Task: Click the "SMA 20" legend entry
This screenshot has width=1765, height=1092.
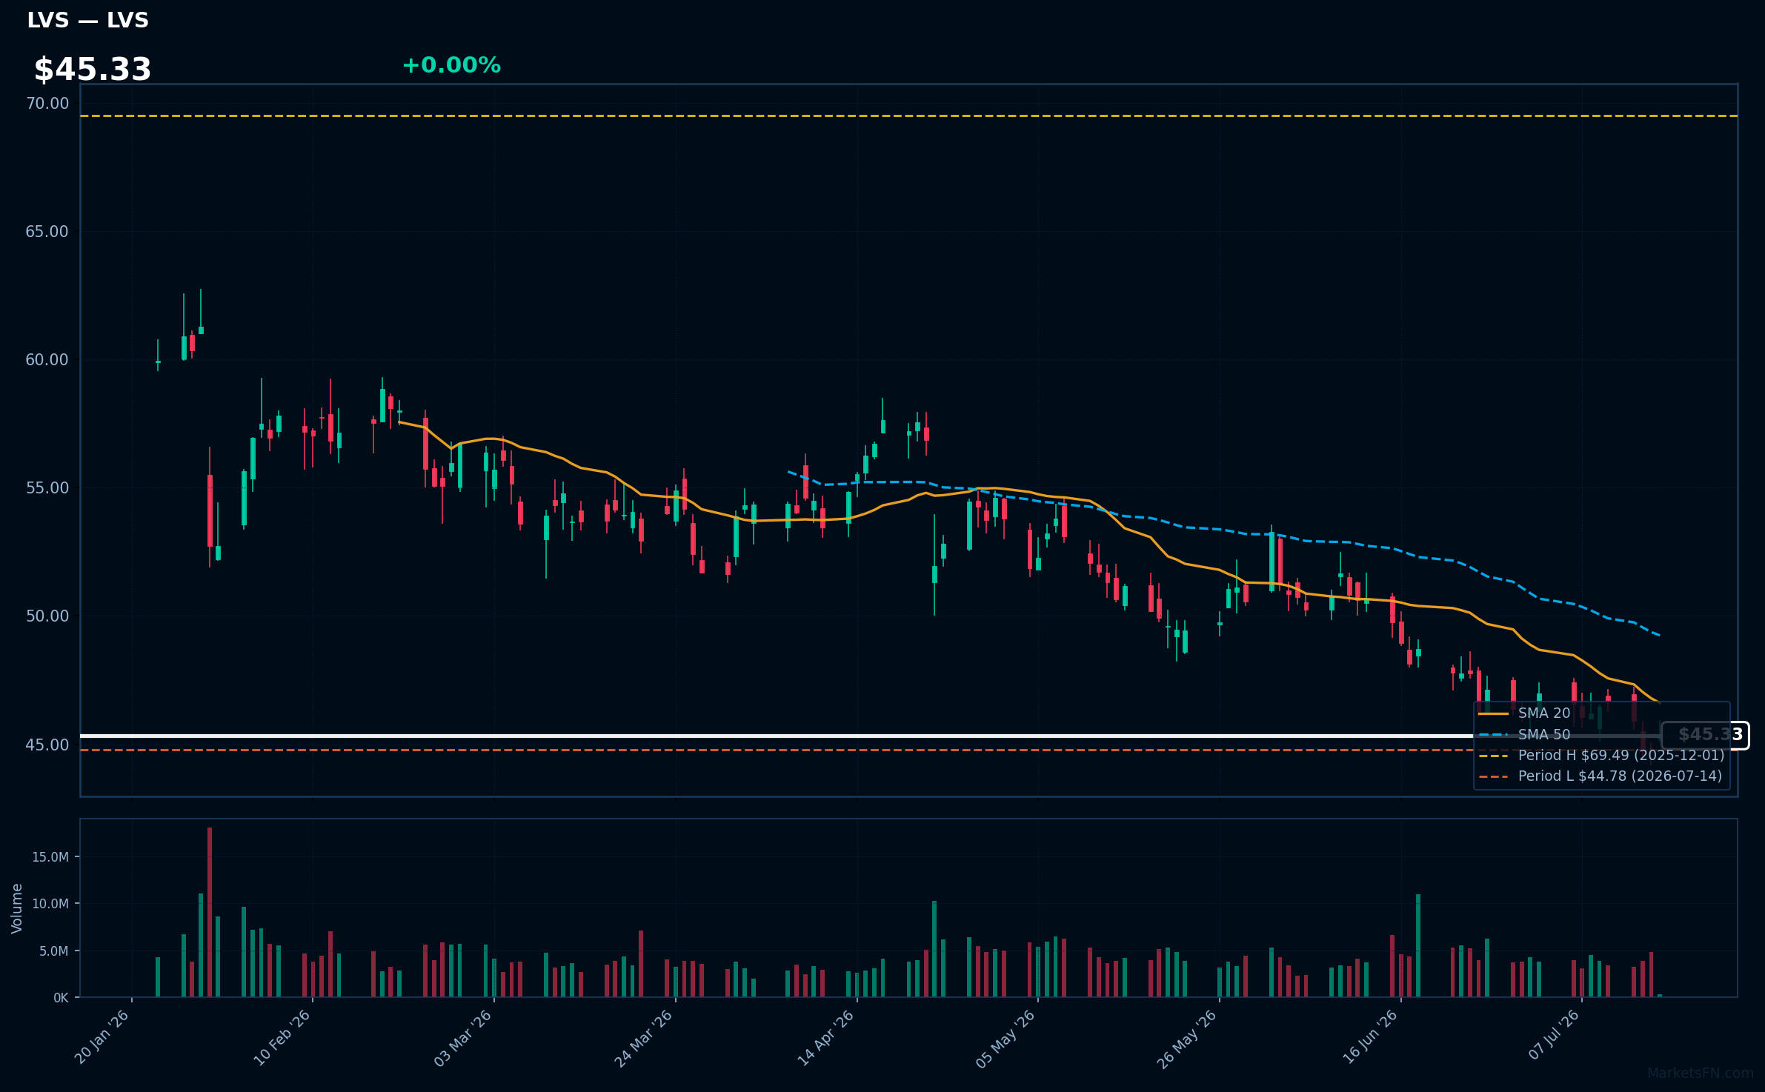Action: click(x=1544, y=713)
